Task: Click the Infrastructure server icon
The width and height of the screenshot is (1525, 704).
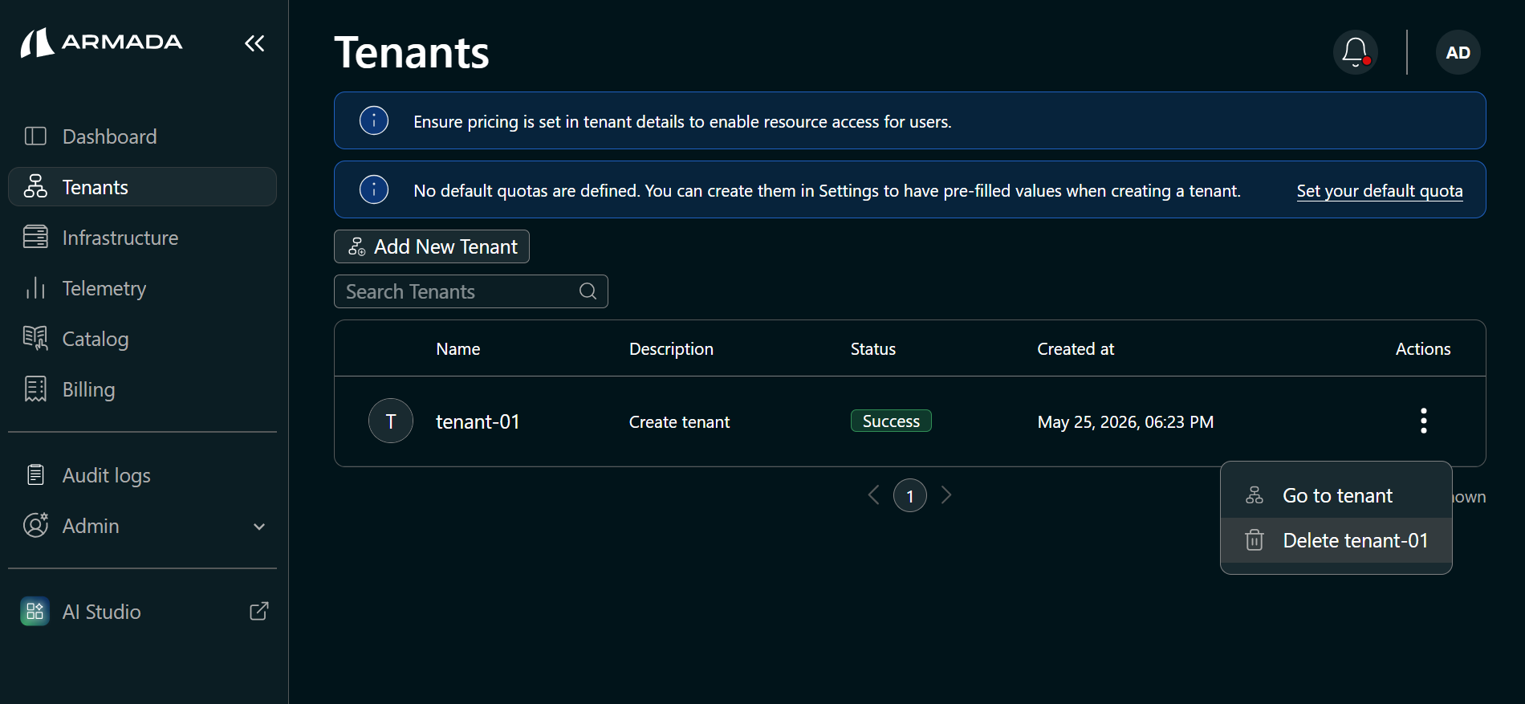Action: tap(35, 238)
